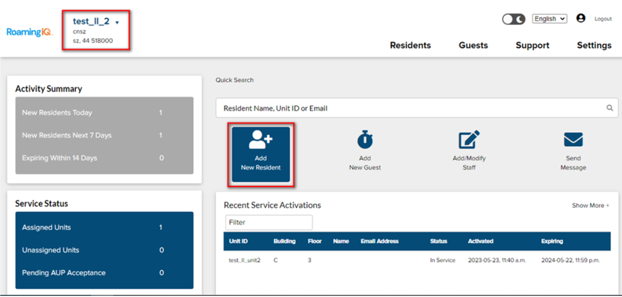Open the English language dropdown
This screenshot has width=622, height=297.
[549, 19]
